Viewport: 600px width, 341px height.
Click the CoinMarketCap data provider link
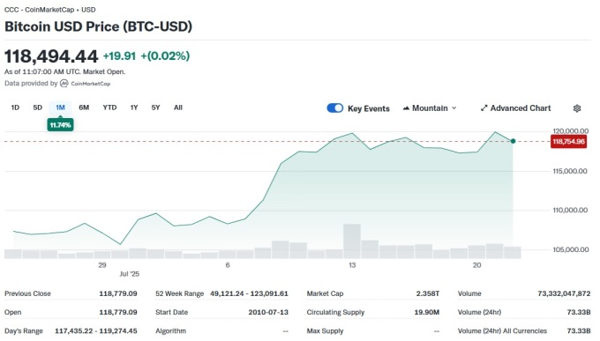click(86, 84)
